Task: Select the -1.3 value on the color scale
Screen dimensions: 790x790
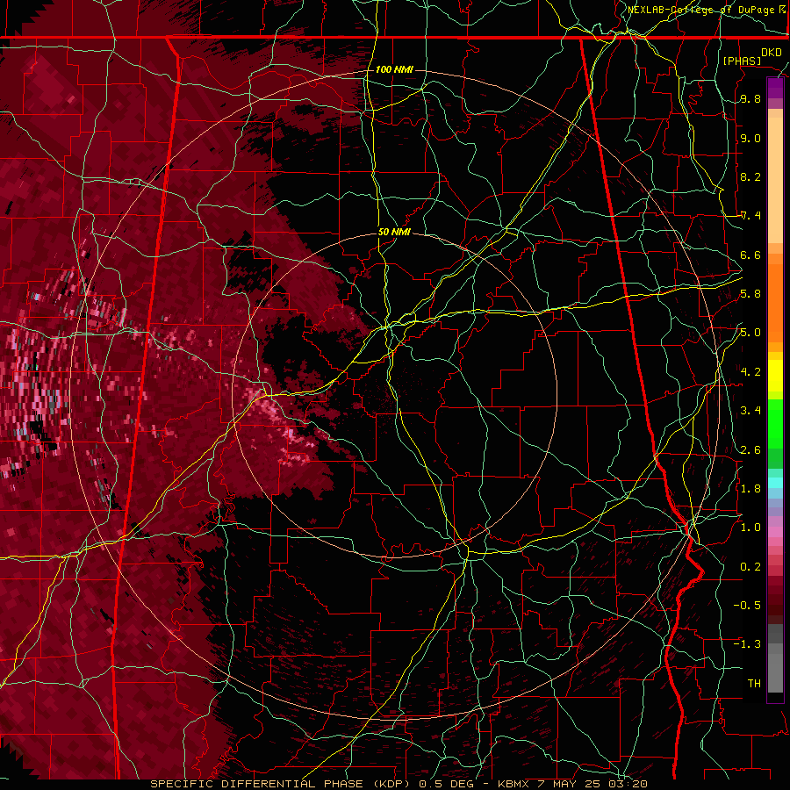Action: tap(747, 644)
